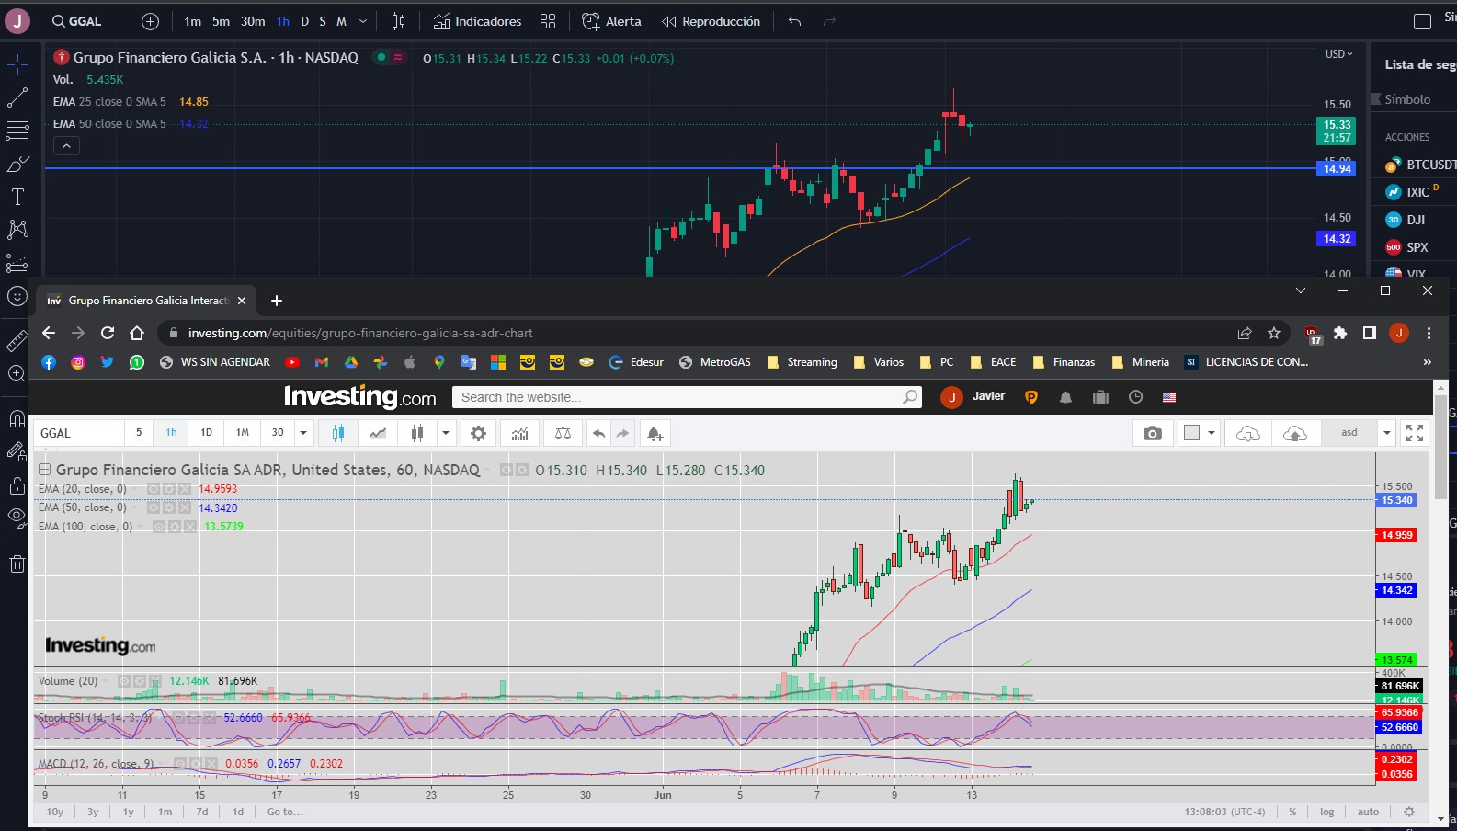
Task: Toggle log scale on price axis
Action: pos(1326,812)
